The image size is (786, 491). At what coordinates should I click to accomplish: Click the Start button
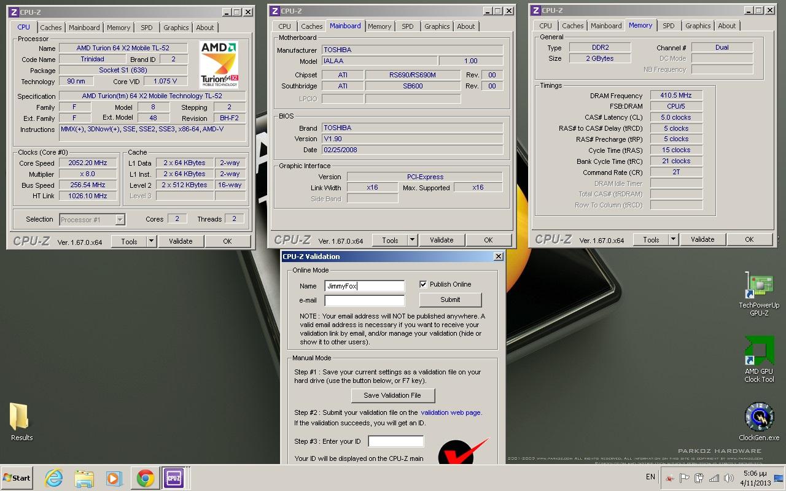pos(17,477)
